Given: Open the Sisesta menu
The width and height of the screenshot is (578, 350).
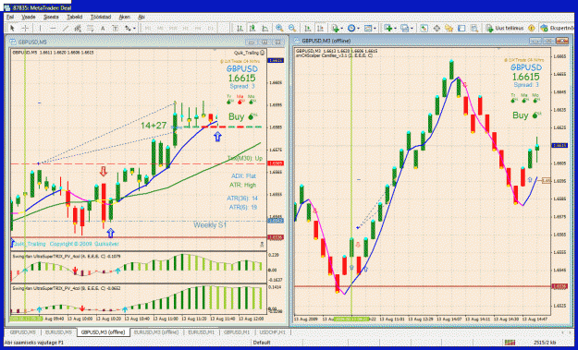Looking at the screenshot, I should (51, 17).
